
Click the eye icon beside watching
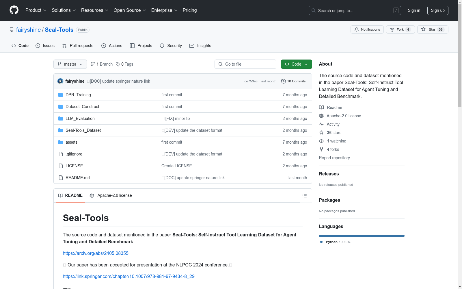[x=321, y=141]
